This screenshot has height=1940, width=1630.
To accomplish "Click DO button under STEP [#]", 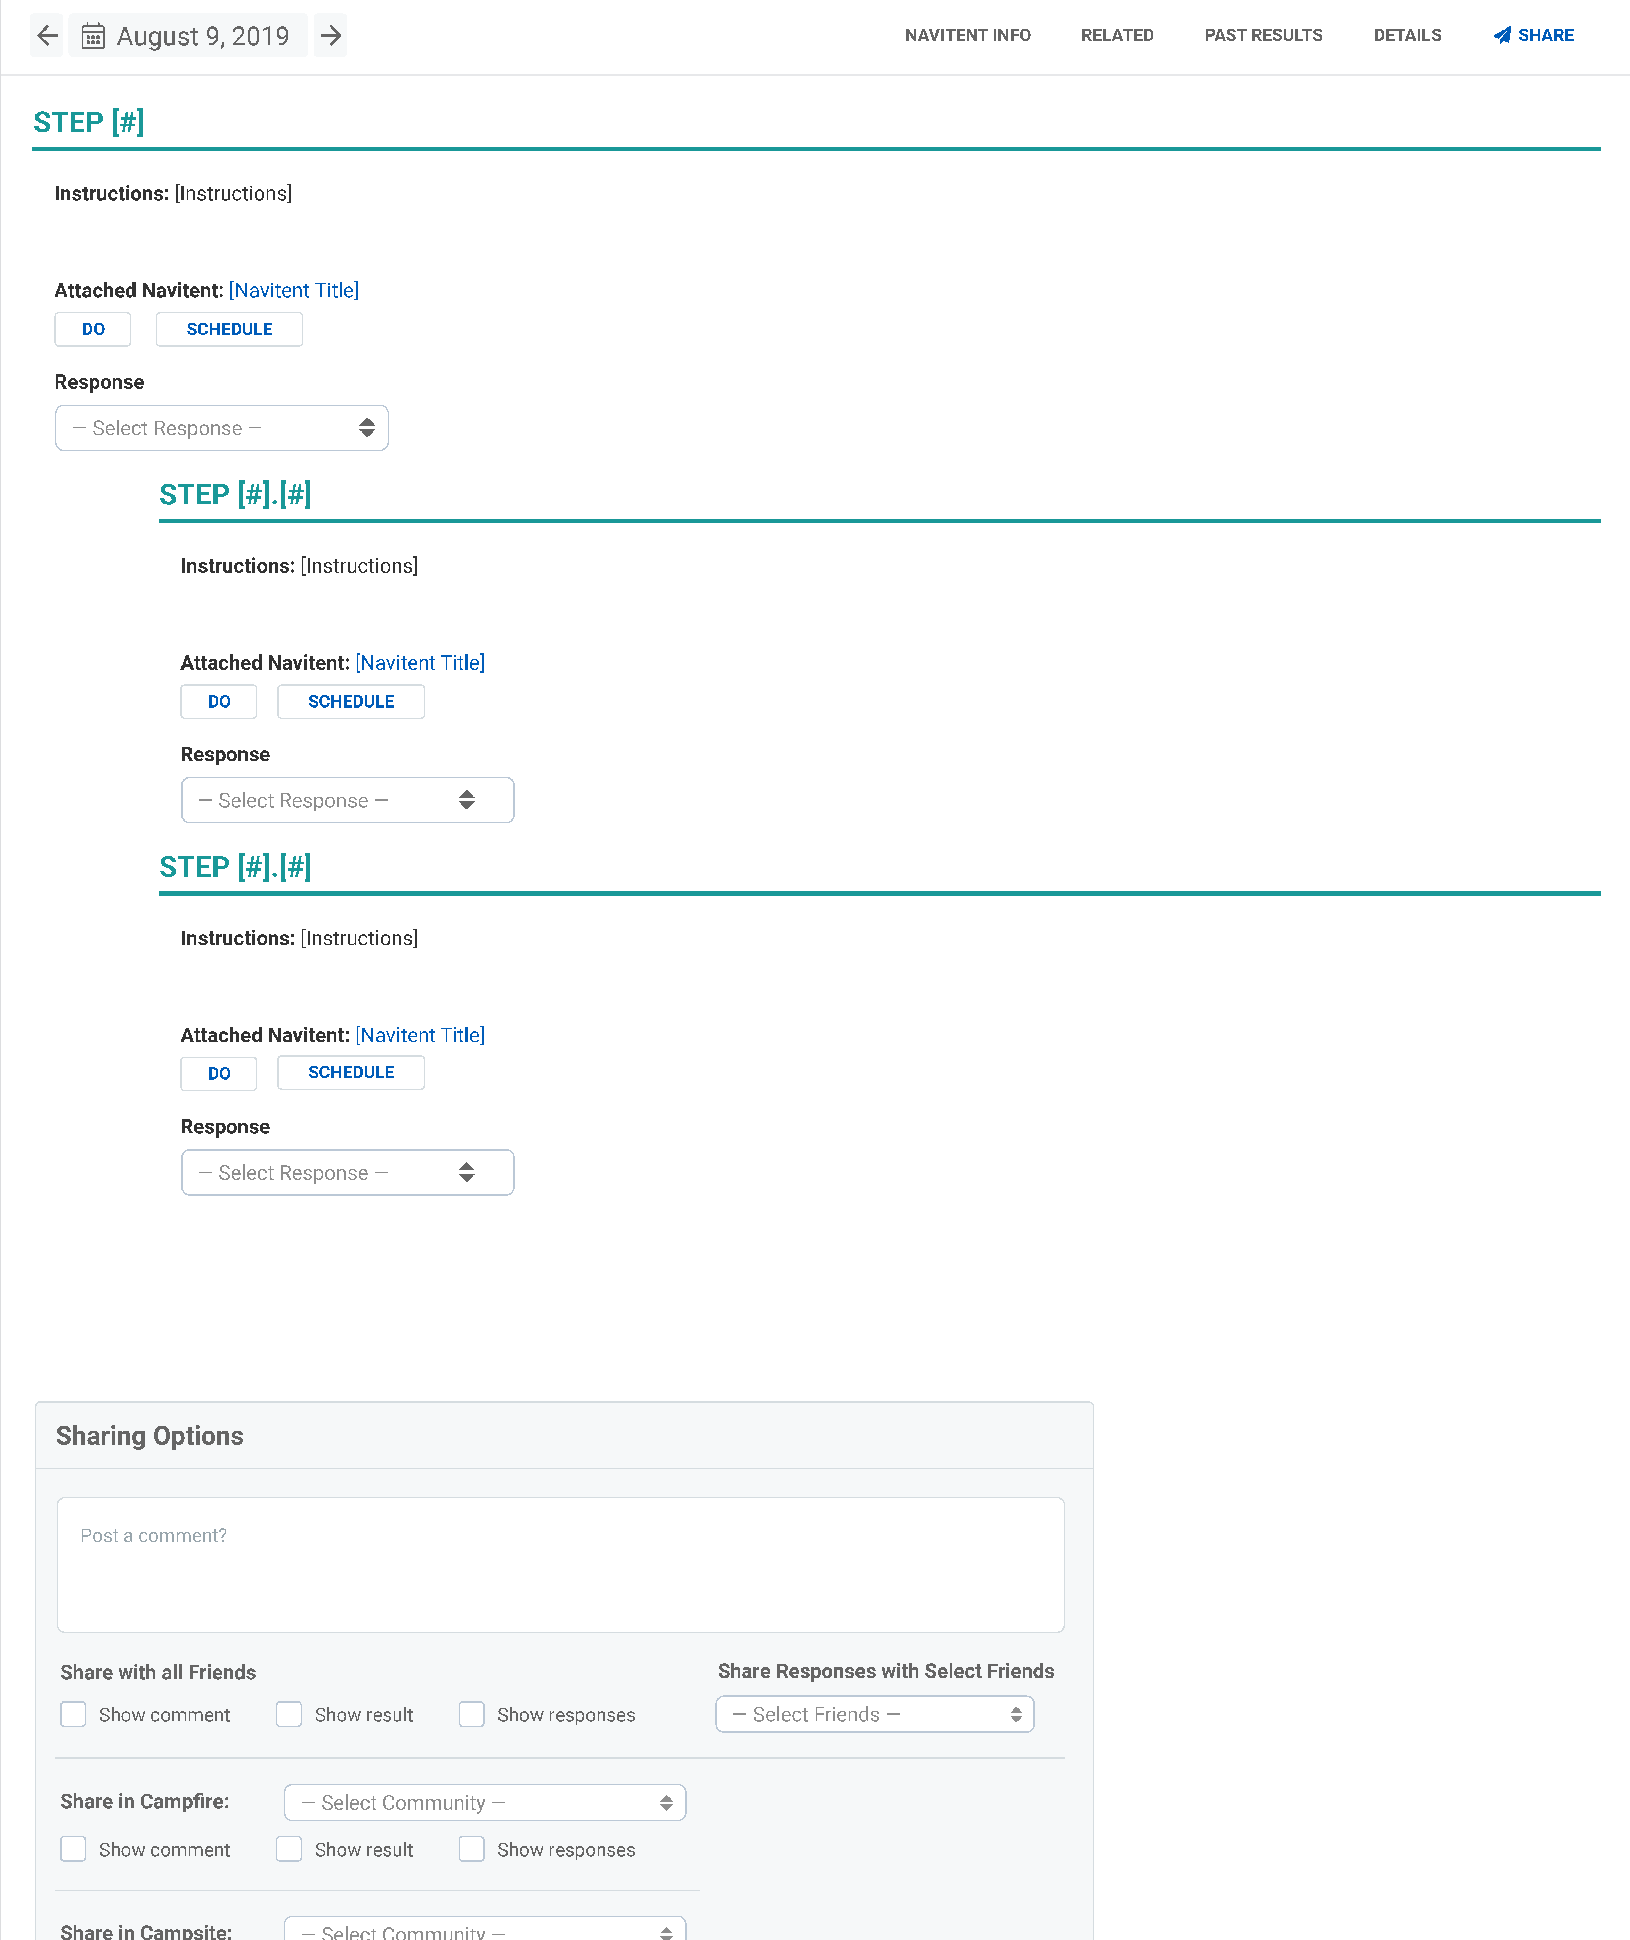I will (x=92, y=329).
